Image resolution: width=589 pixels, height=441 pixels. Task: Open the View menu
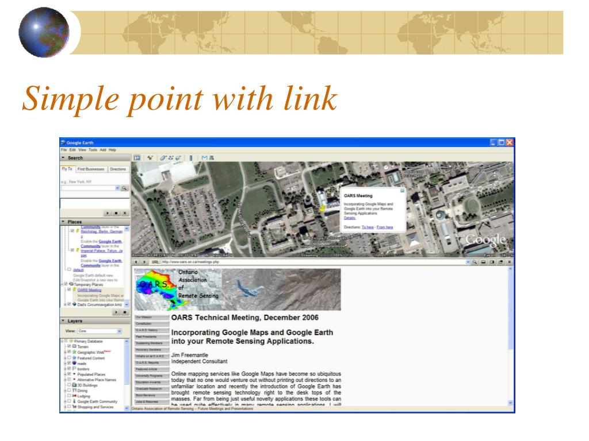click(x=82, y=150)
